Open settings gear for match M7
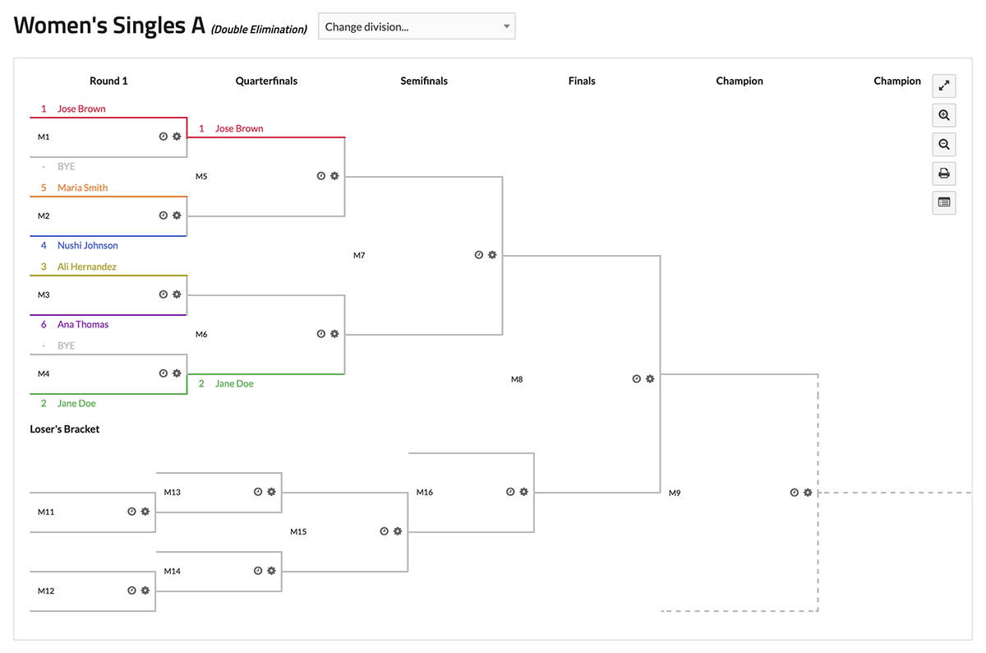This screenshot has height=653, width=986. pyautogui.click(x=492, y=255)
